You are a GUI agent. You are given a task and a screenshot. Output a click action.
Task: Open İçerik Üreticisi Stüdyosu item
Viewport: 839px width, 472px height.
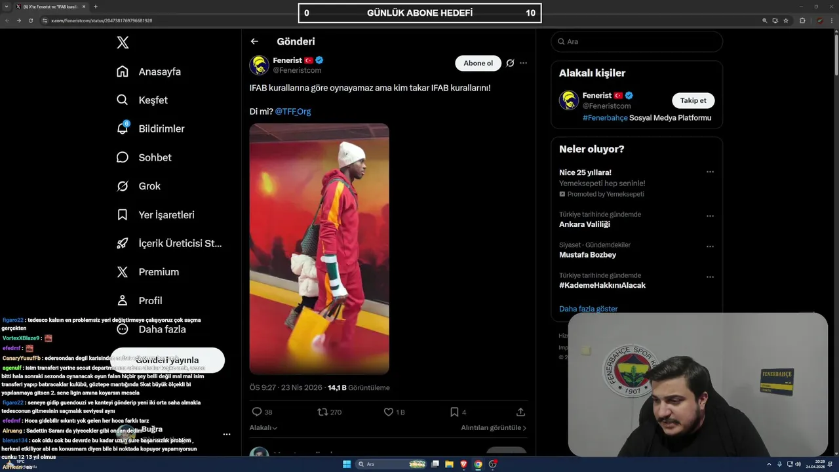pyautogui.click(x=169, y=243)
